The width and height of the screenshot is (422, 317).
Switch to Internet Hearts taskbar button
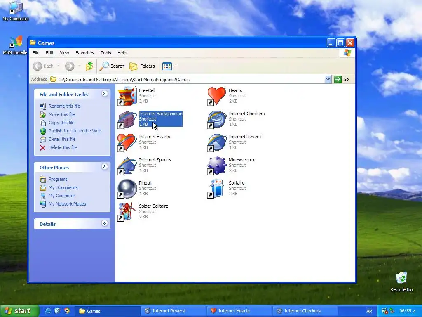pyautogui.click(x=239, y=311)
